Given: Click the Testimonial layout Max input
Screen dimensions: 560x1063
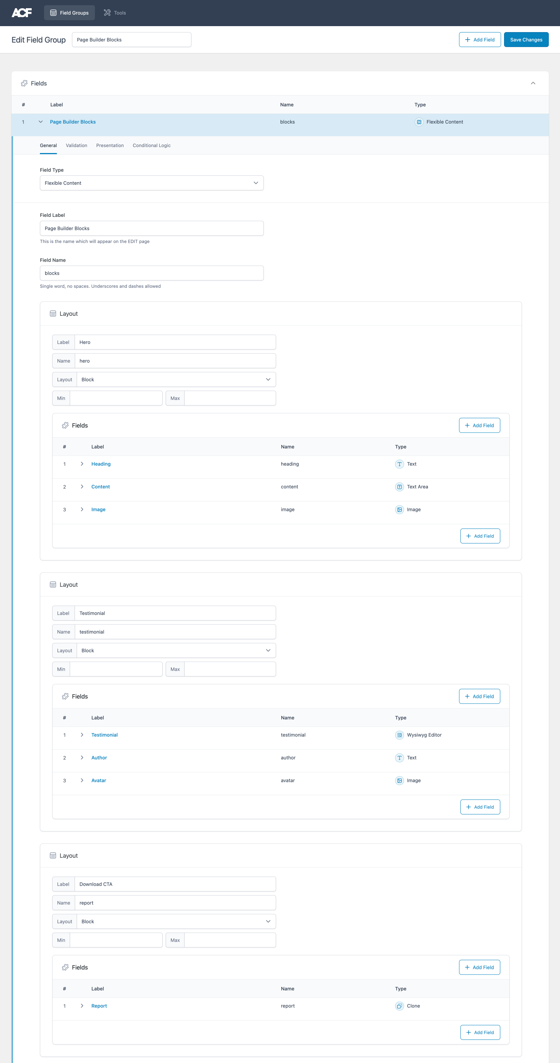Looking at the screenshot, I should (x=230, y=669).
